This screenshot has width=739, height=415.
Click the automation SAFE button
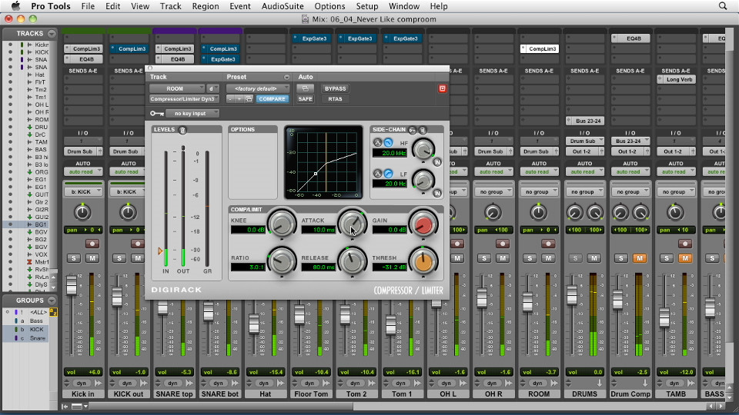[306, 99]
